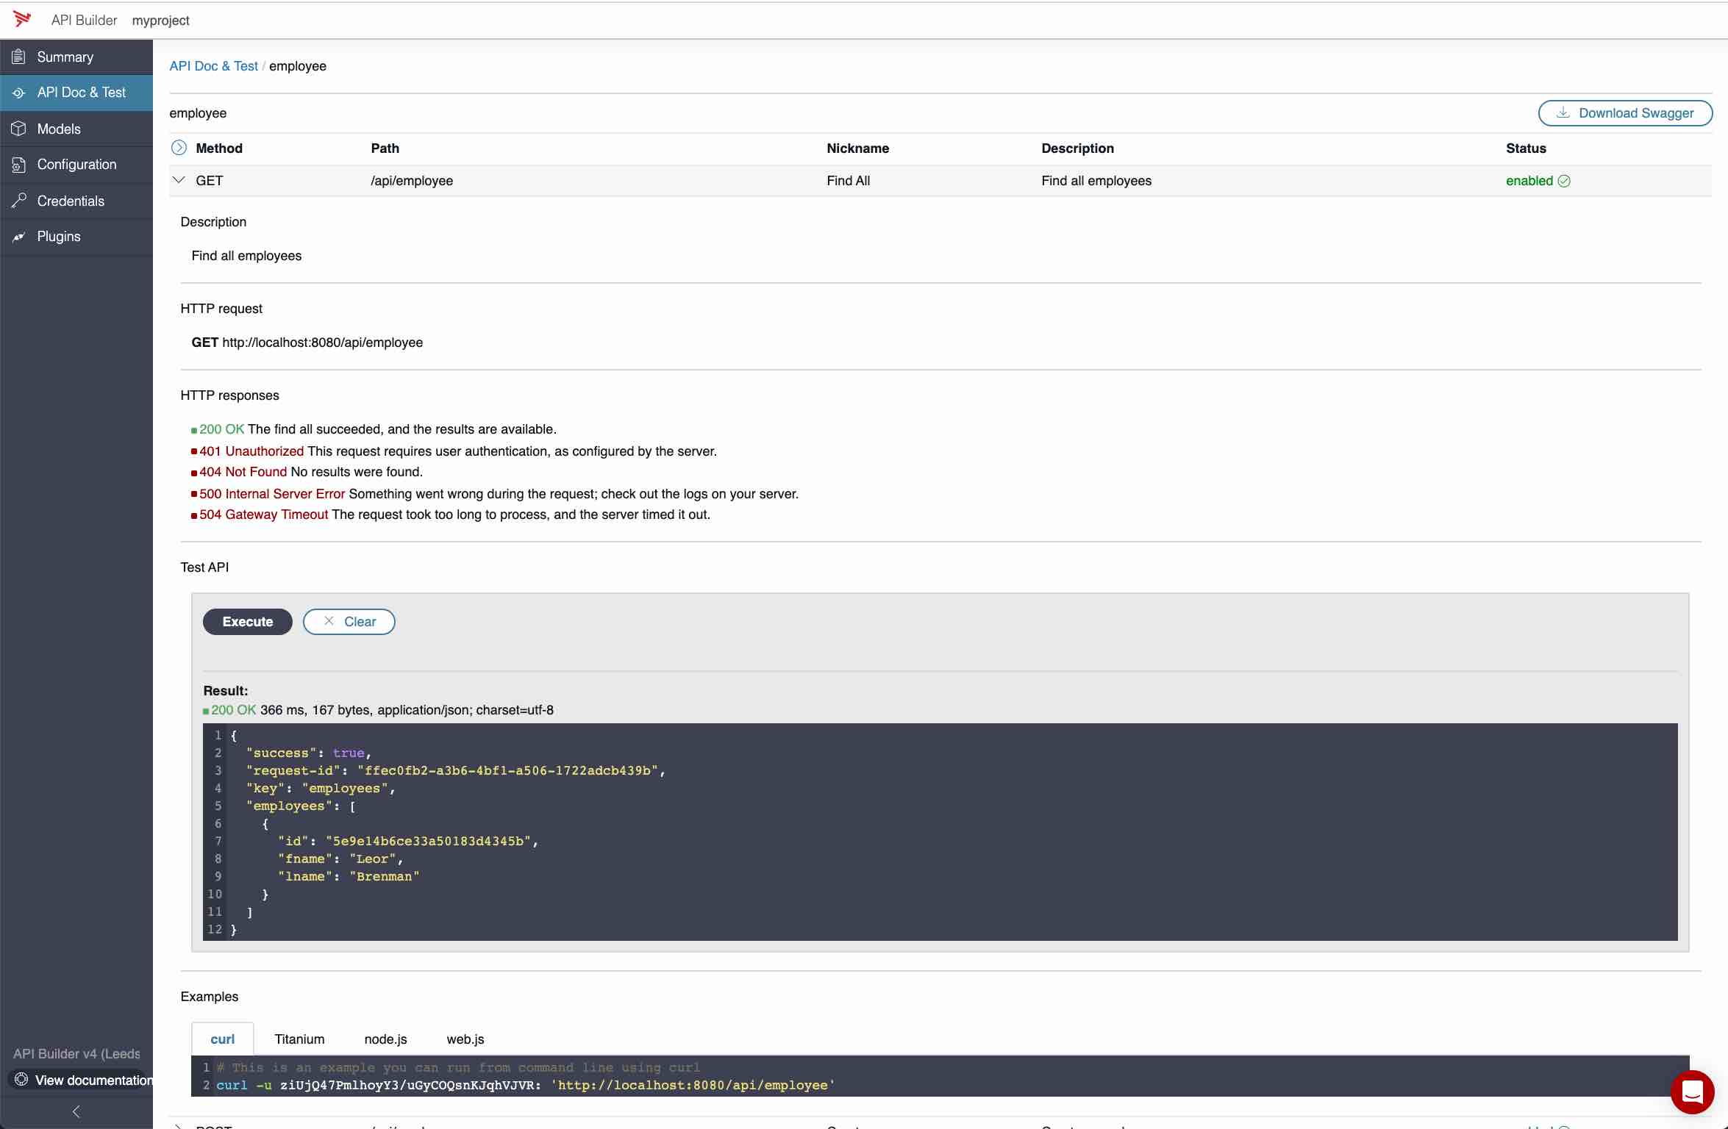
Task: Collapse the GET /api/employee row
Action: point(179,180)
